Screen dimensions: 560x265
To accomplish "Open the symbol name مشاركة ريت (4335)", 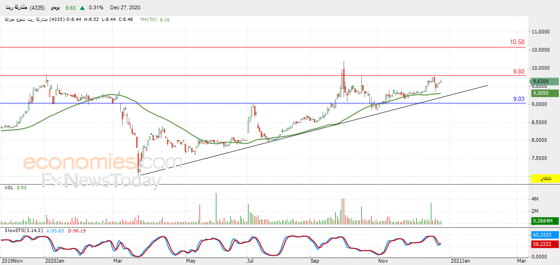I will [24, 8].
